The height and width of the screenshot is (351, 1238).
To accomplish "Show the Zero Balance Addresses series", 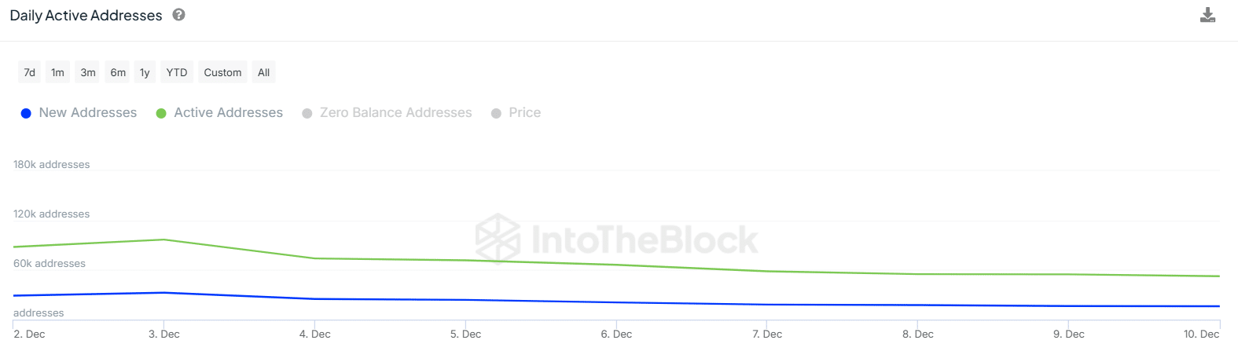I will click(x=395, y=113).
